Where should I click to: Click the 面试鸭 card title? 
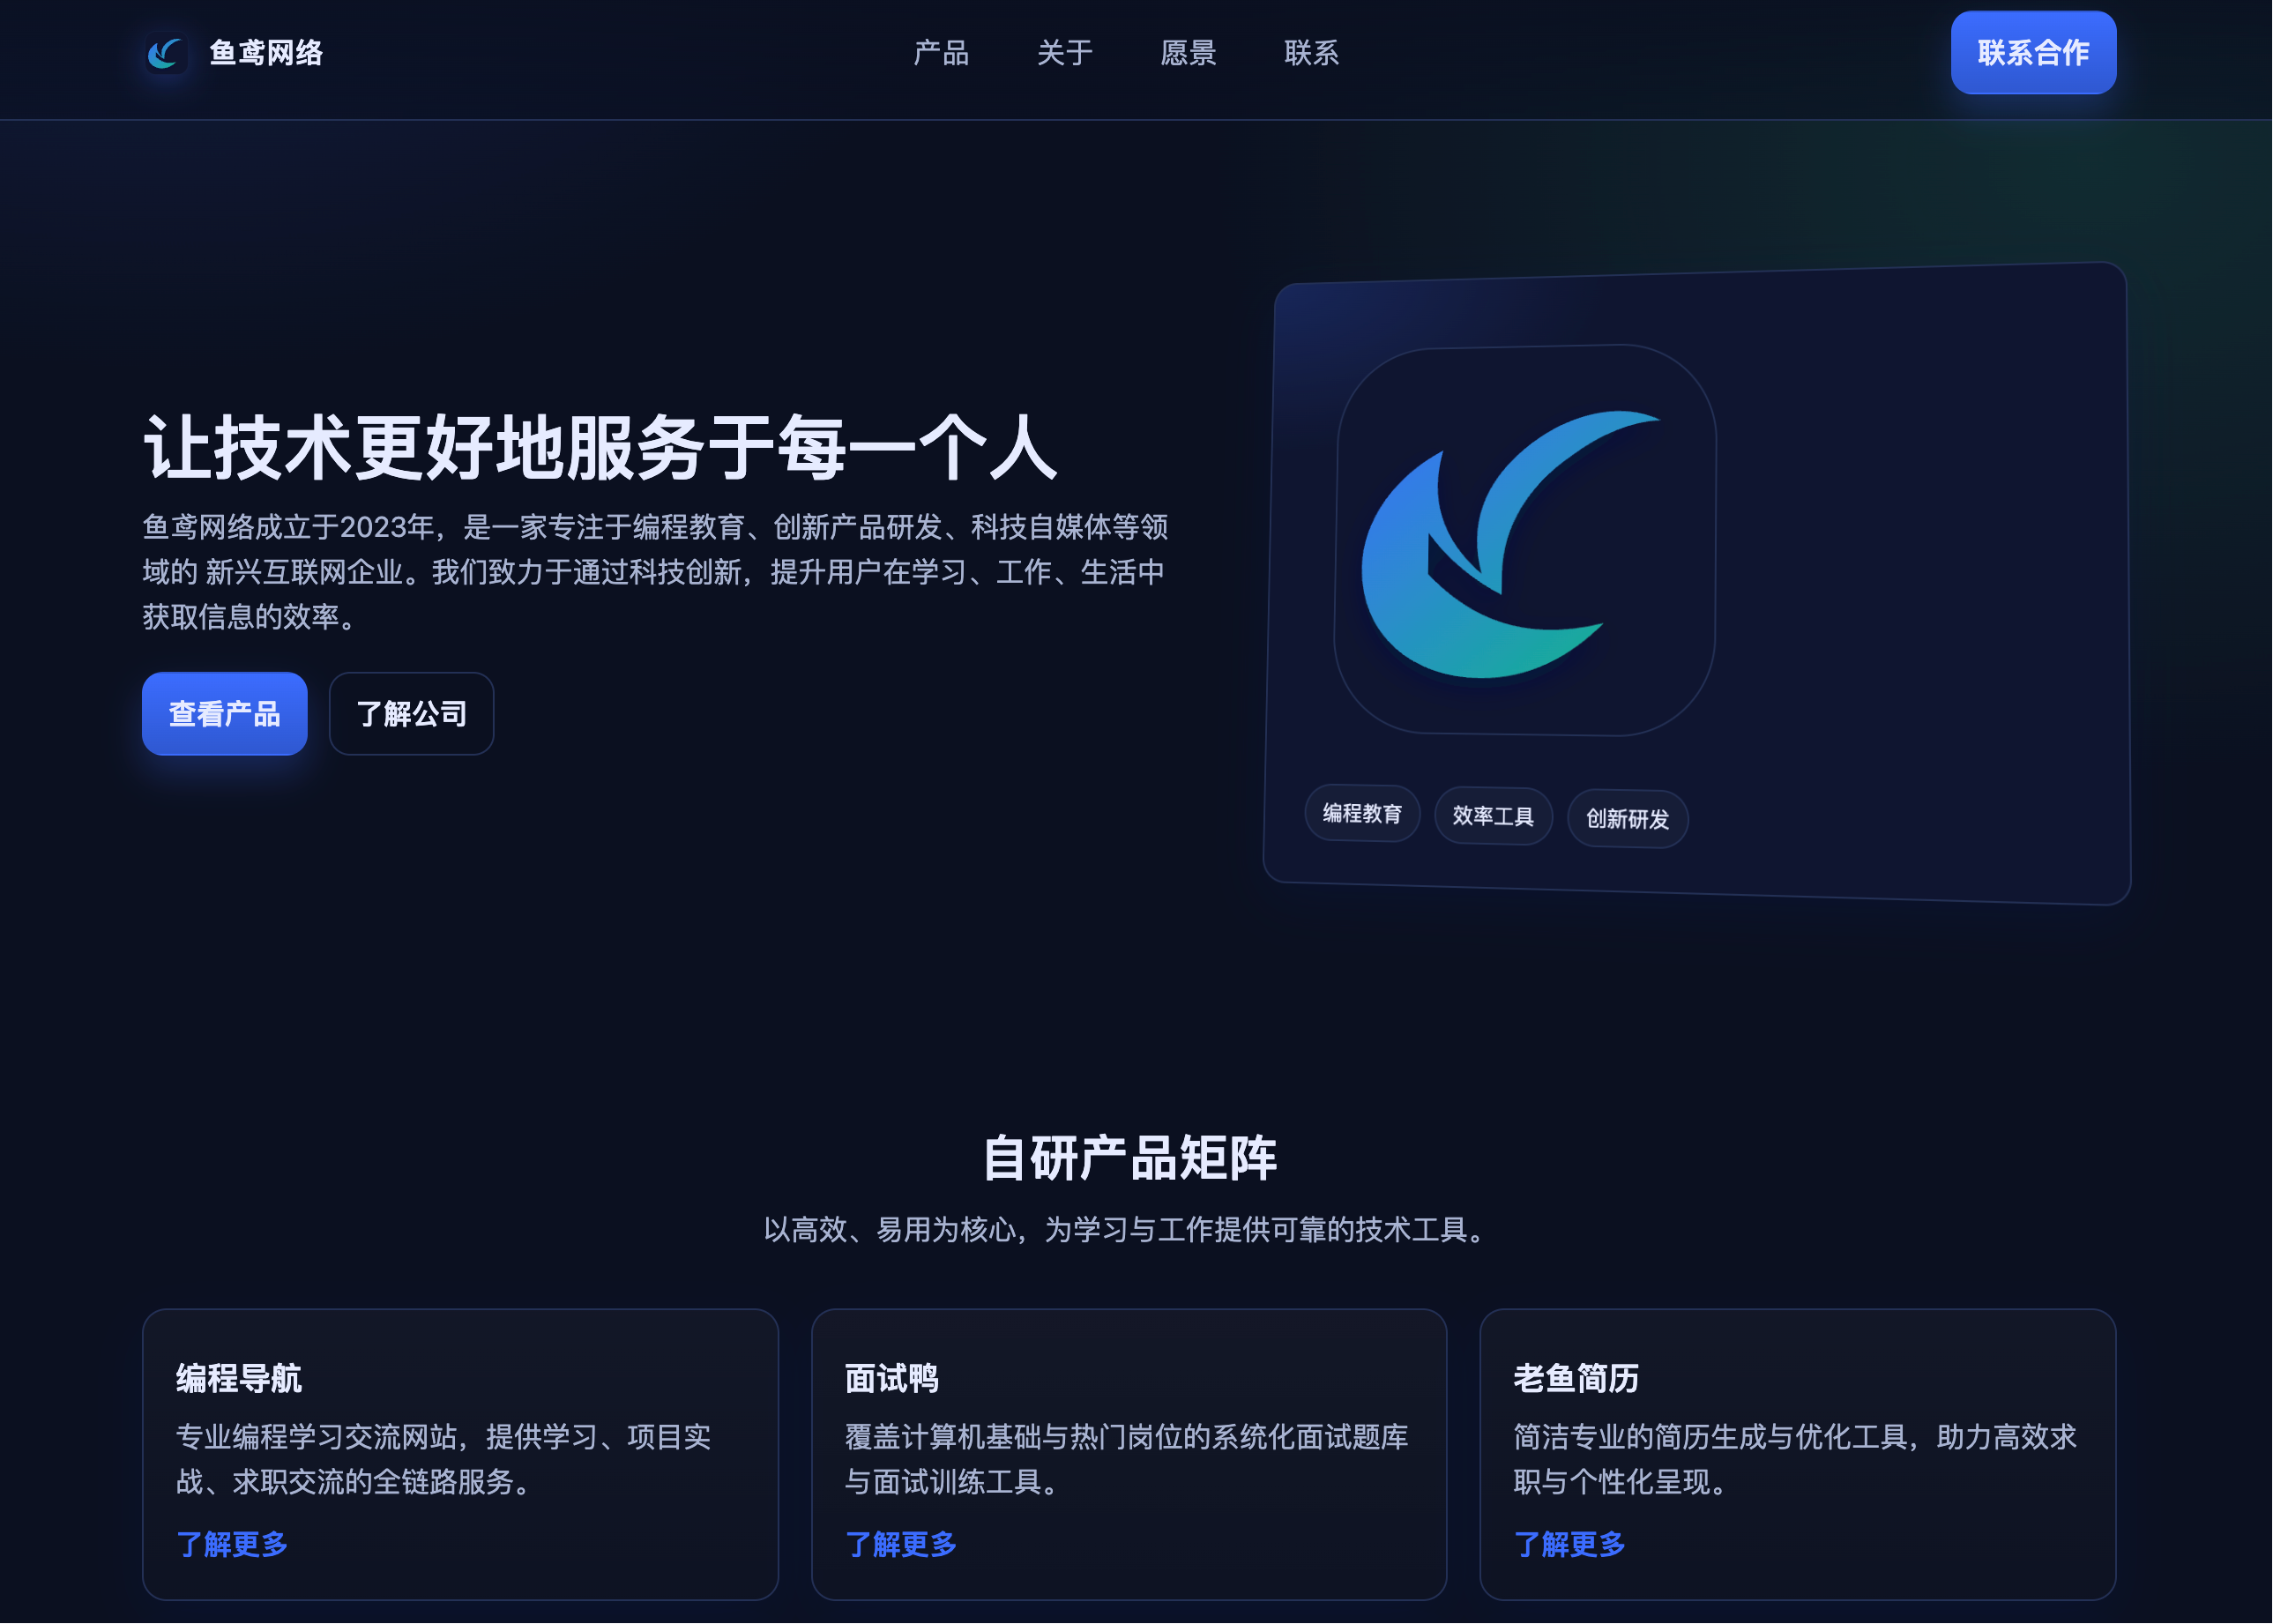click(891, 1378)
